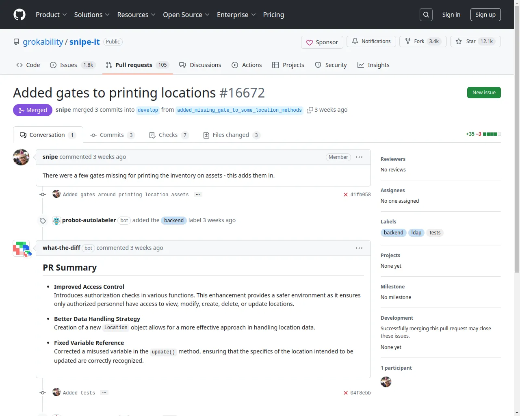Open snipe's large avatar next to first comment
The height and width of the screenshot is (416, 520).
(x=21, y=157)
